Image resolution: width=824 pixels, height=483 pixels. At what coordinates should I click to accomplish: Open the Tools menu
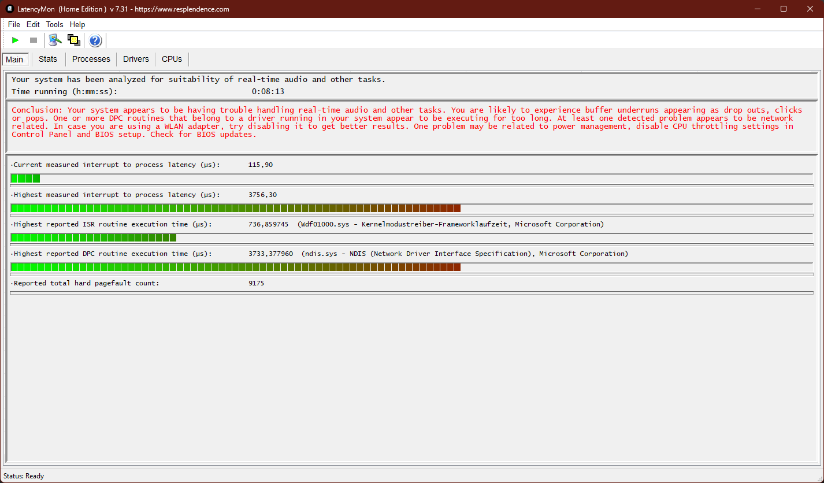click(x=54, y=25)
